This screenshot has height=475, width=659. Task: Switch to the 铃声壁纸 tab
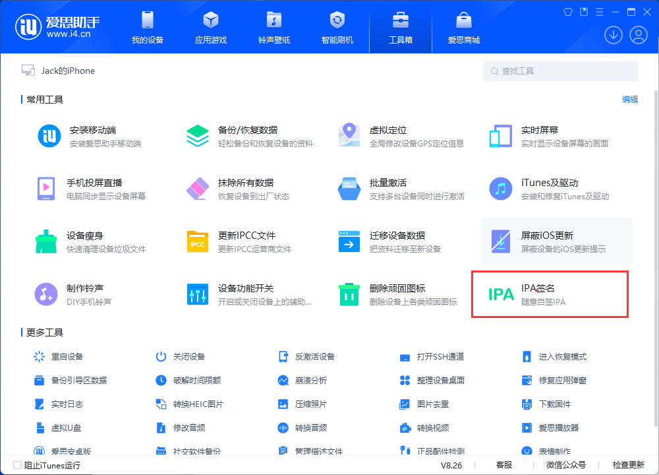pos(274,27)
